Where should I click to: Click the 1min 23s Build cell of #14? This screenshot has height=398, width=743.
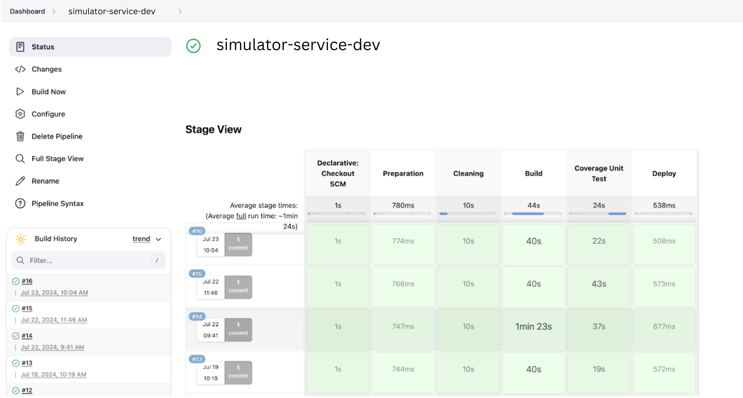tap(534, 326)
